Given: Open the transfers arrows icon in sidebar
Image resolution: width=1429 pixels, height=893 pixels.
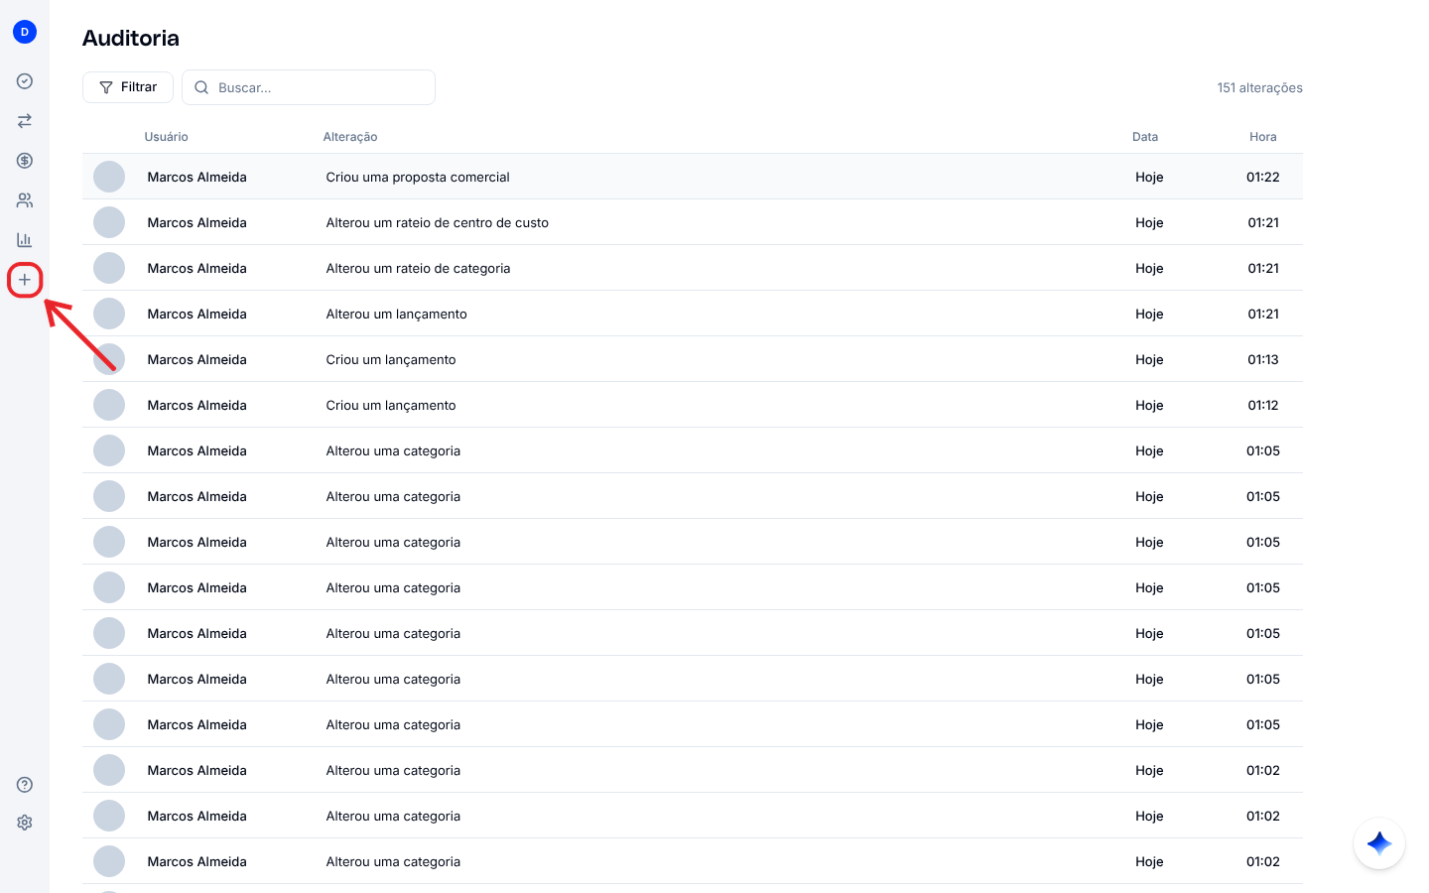Looking at the screenshot, I should (x=25, y=121).
